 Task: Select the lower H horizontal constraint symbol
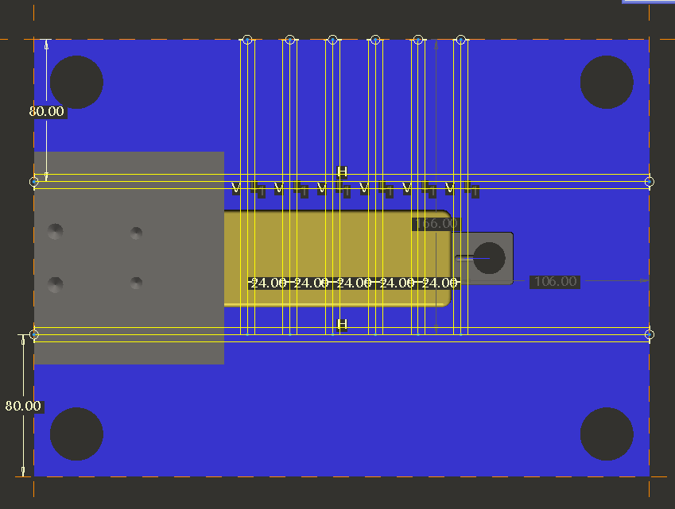[x=342, y=324]
